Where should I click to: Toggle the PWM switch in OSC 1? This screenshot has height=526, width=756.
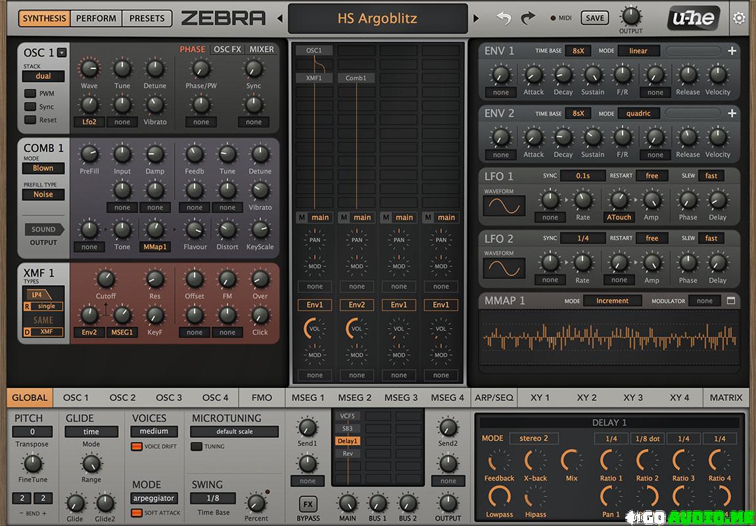[x=30, y=93]
